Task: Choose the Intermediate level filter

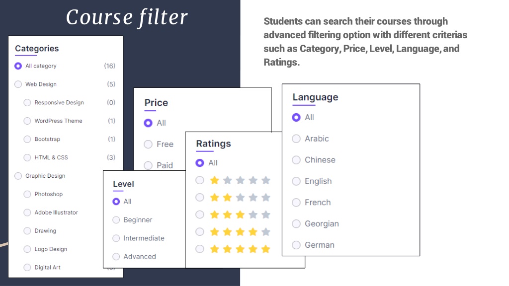Action: click(116, 238)
